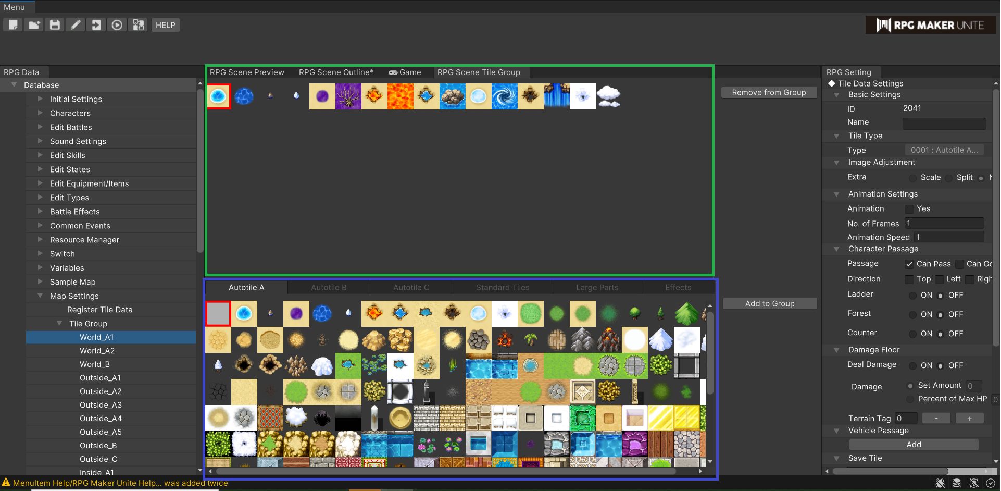Collapse the Map Settings tree node

[40, 296]
